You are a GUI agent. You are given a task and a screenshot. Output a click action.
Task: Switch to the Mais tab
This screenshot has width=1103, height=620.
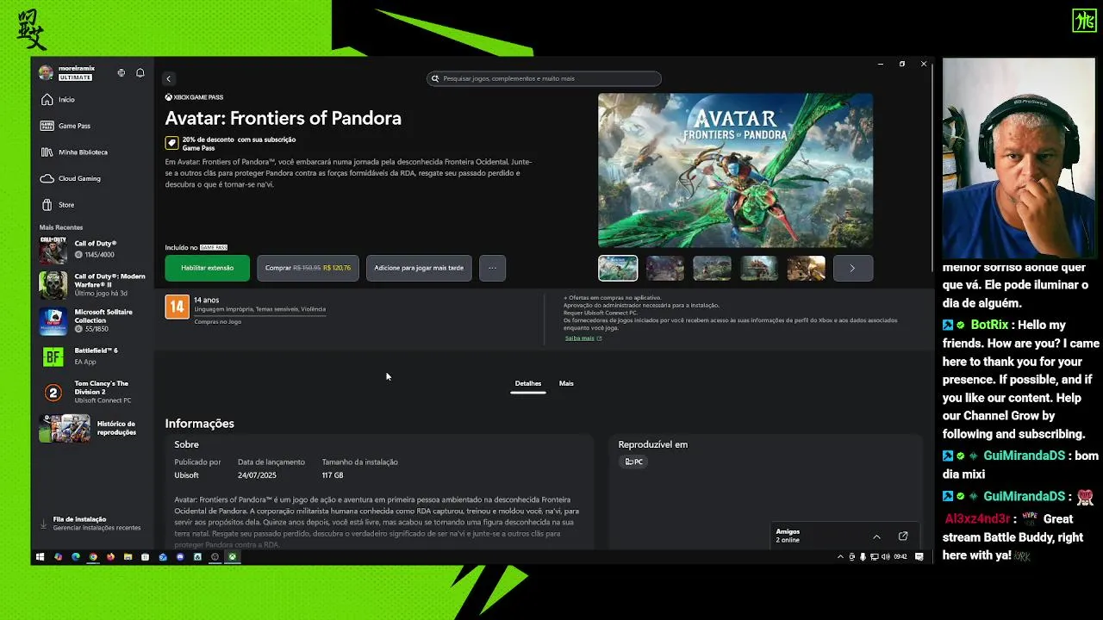click(566, 383)
